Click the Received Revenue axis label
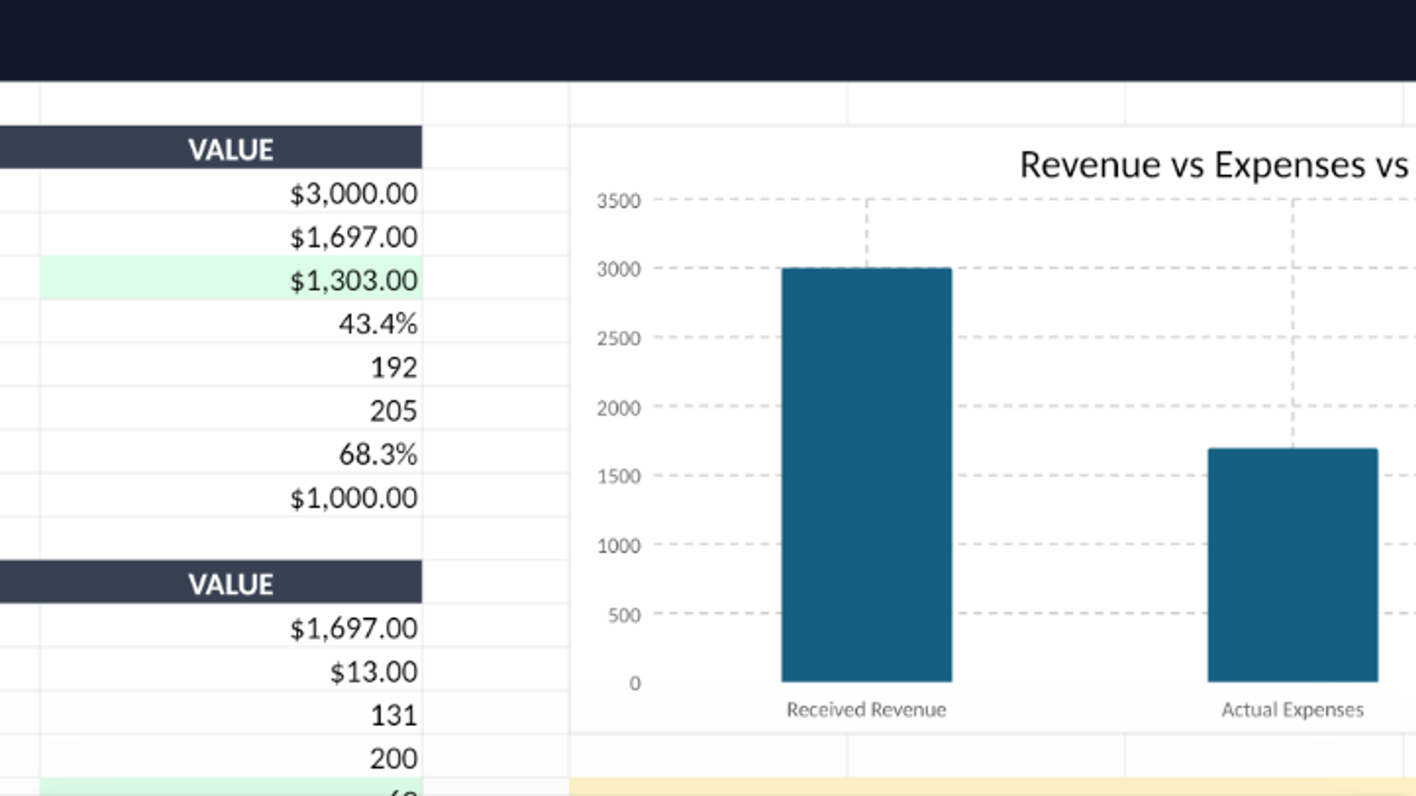The image size is (1416, 796). pos(867,709)
